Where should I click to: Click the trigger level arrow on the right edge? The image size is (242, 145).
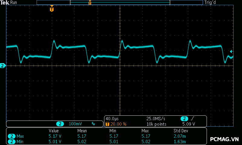[x=231, y=52]
